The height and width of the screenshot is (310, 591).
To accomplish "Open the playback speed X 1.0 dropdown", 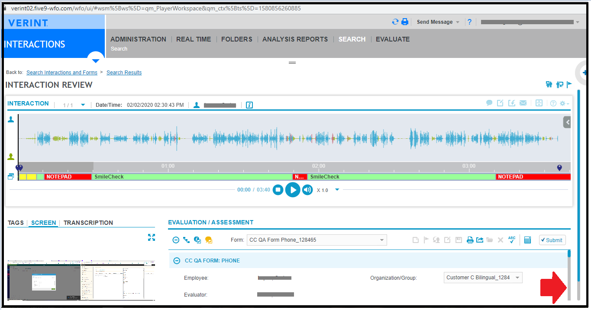I will pyautogui.click(x=337, y=190).
